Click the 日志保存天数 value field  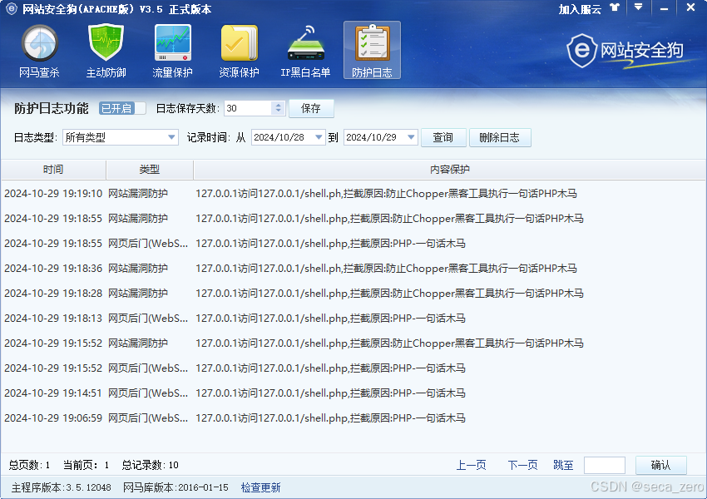pyautogui.click(x=248, y=108)
